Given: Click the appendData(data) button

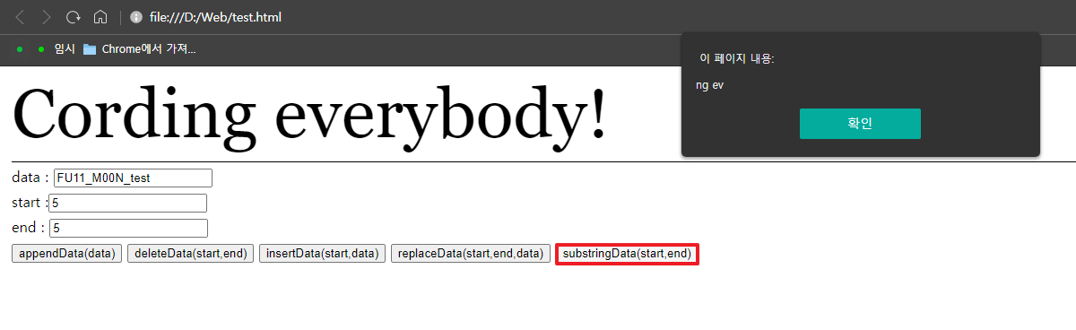Looking at the screenshot, I should pyautogui.click(x=66, y=254).
